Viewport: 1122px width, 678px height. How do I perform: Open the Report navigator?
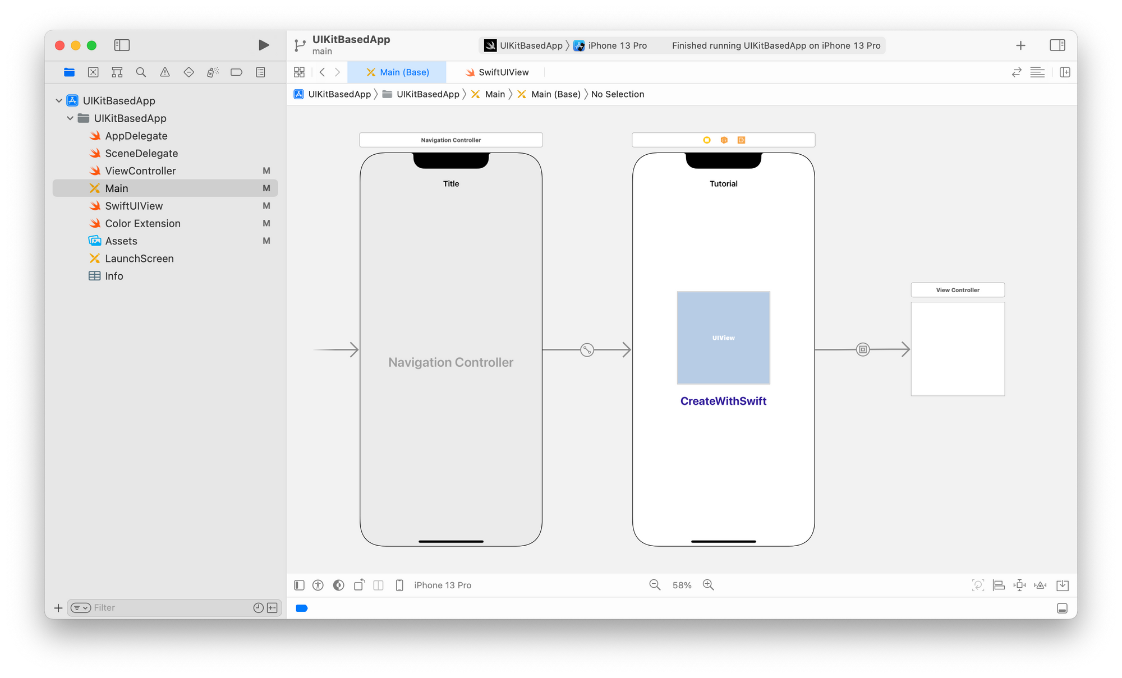(260, 72)
